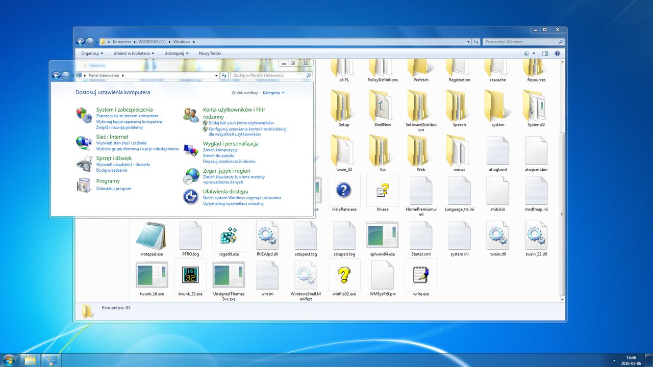653x367 pixels.
Task: Open the Explorer help icon
Action: 557,53
